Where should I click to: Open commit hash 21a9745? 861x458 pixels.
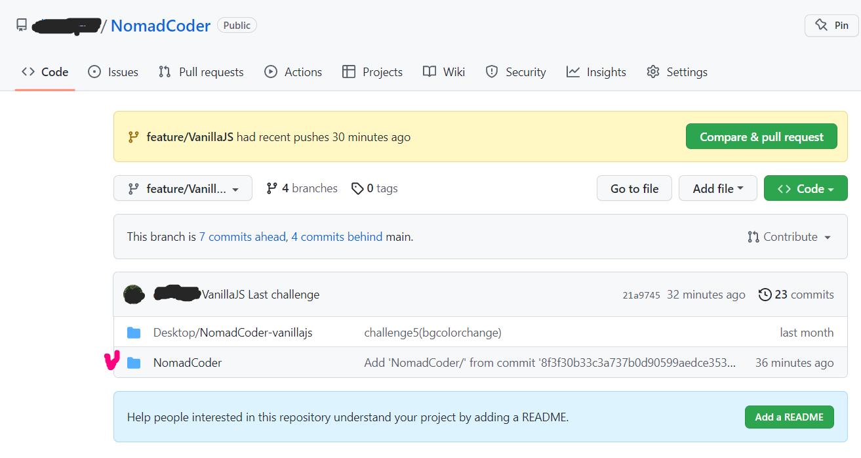coord(641,295)
